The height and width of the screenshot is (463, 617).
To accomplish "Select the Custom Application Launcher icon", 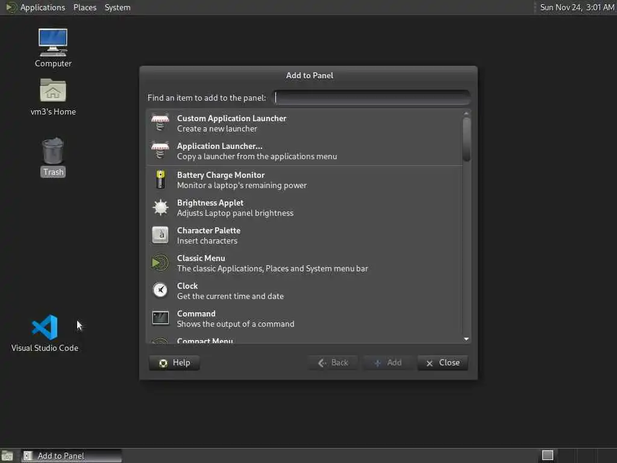I will pos(160,123).
